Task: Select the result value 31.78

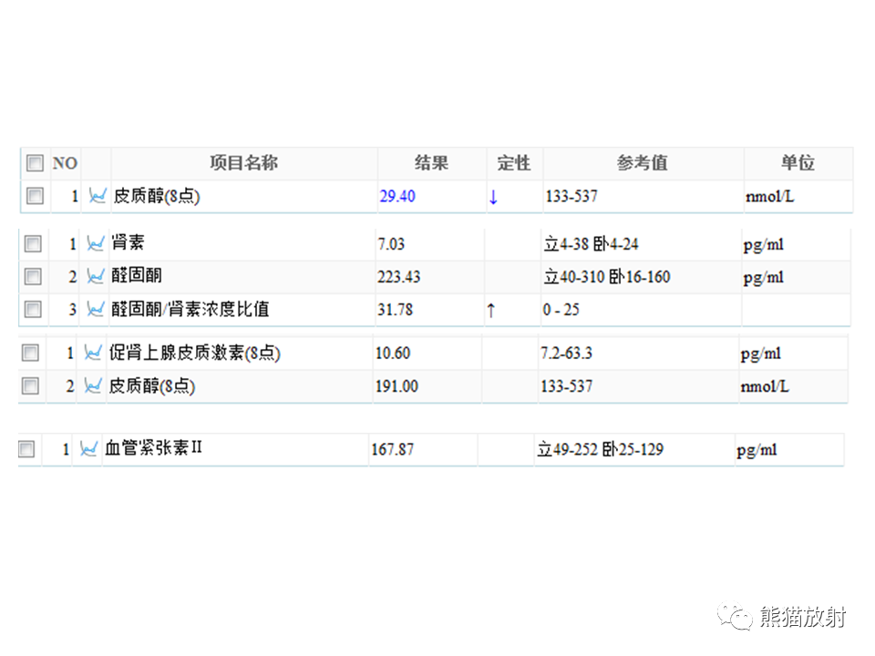Action: [395, 310]
